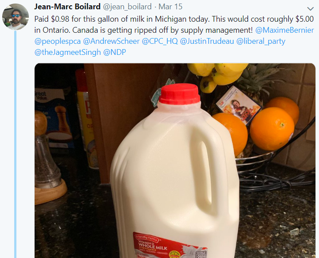Image resolution: width=319 pixels, height=258 pixels.
Task: Click the @peoplespca mention
Action: [x=57, y=41]
